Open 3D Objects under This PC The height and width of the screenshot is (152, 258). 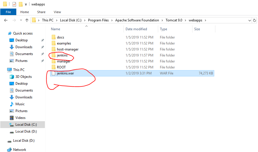(23, 77)
